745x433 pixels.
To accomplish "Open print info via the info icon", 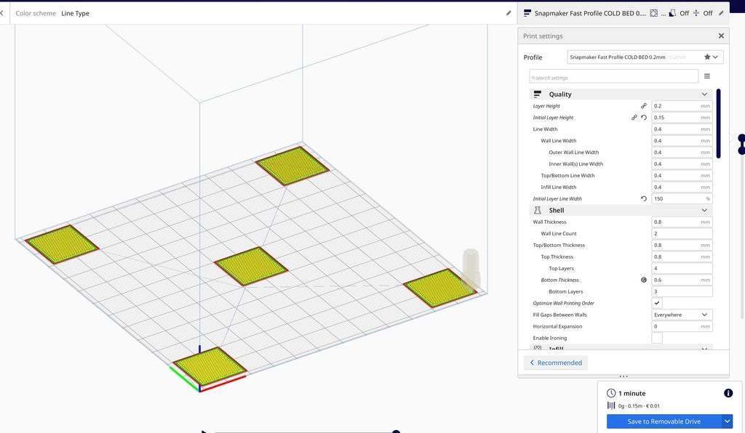I will coord(728,393).
